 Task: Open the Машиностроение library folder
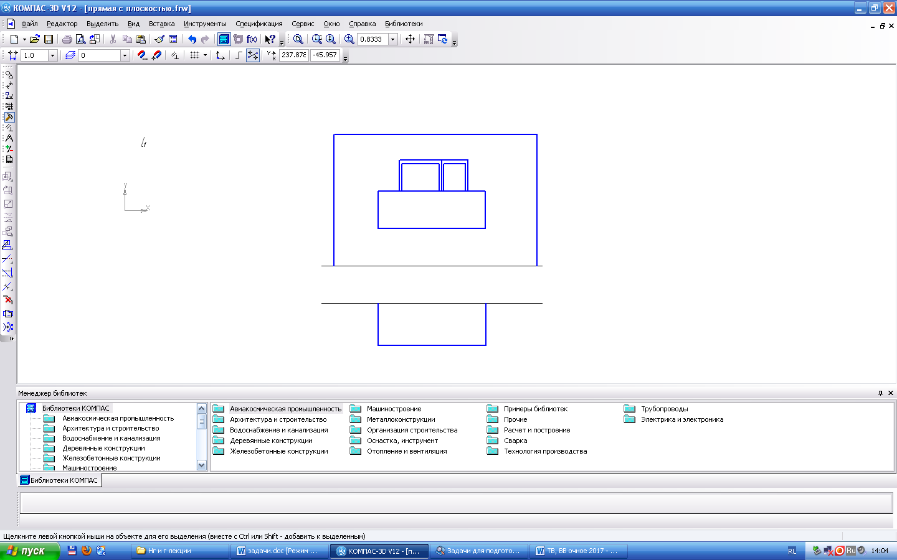point(394,409)
